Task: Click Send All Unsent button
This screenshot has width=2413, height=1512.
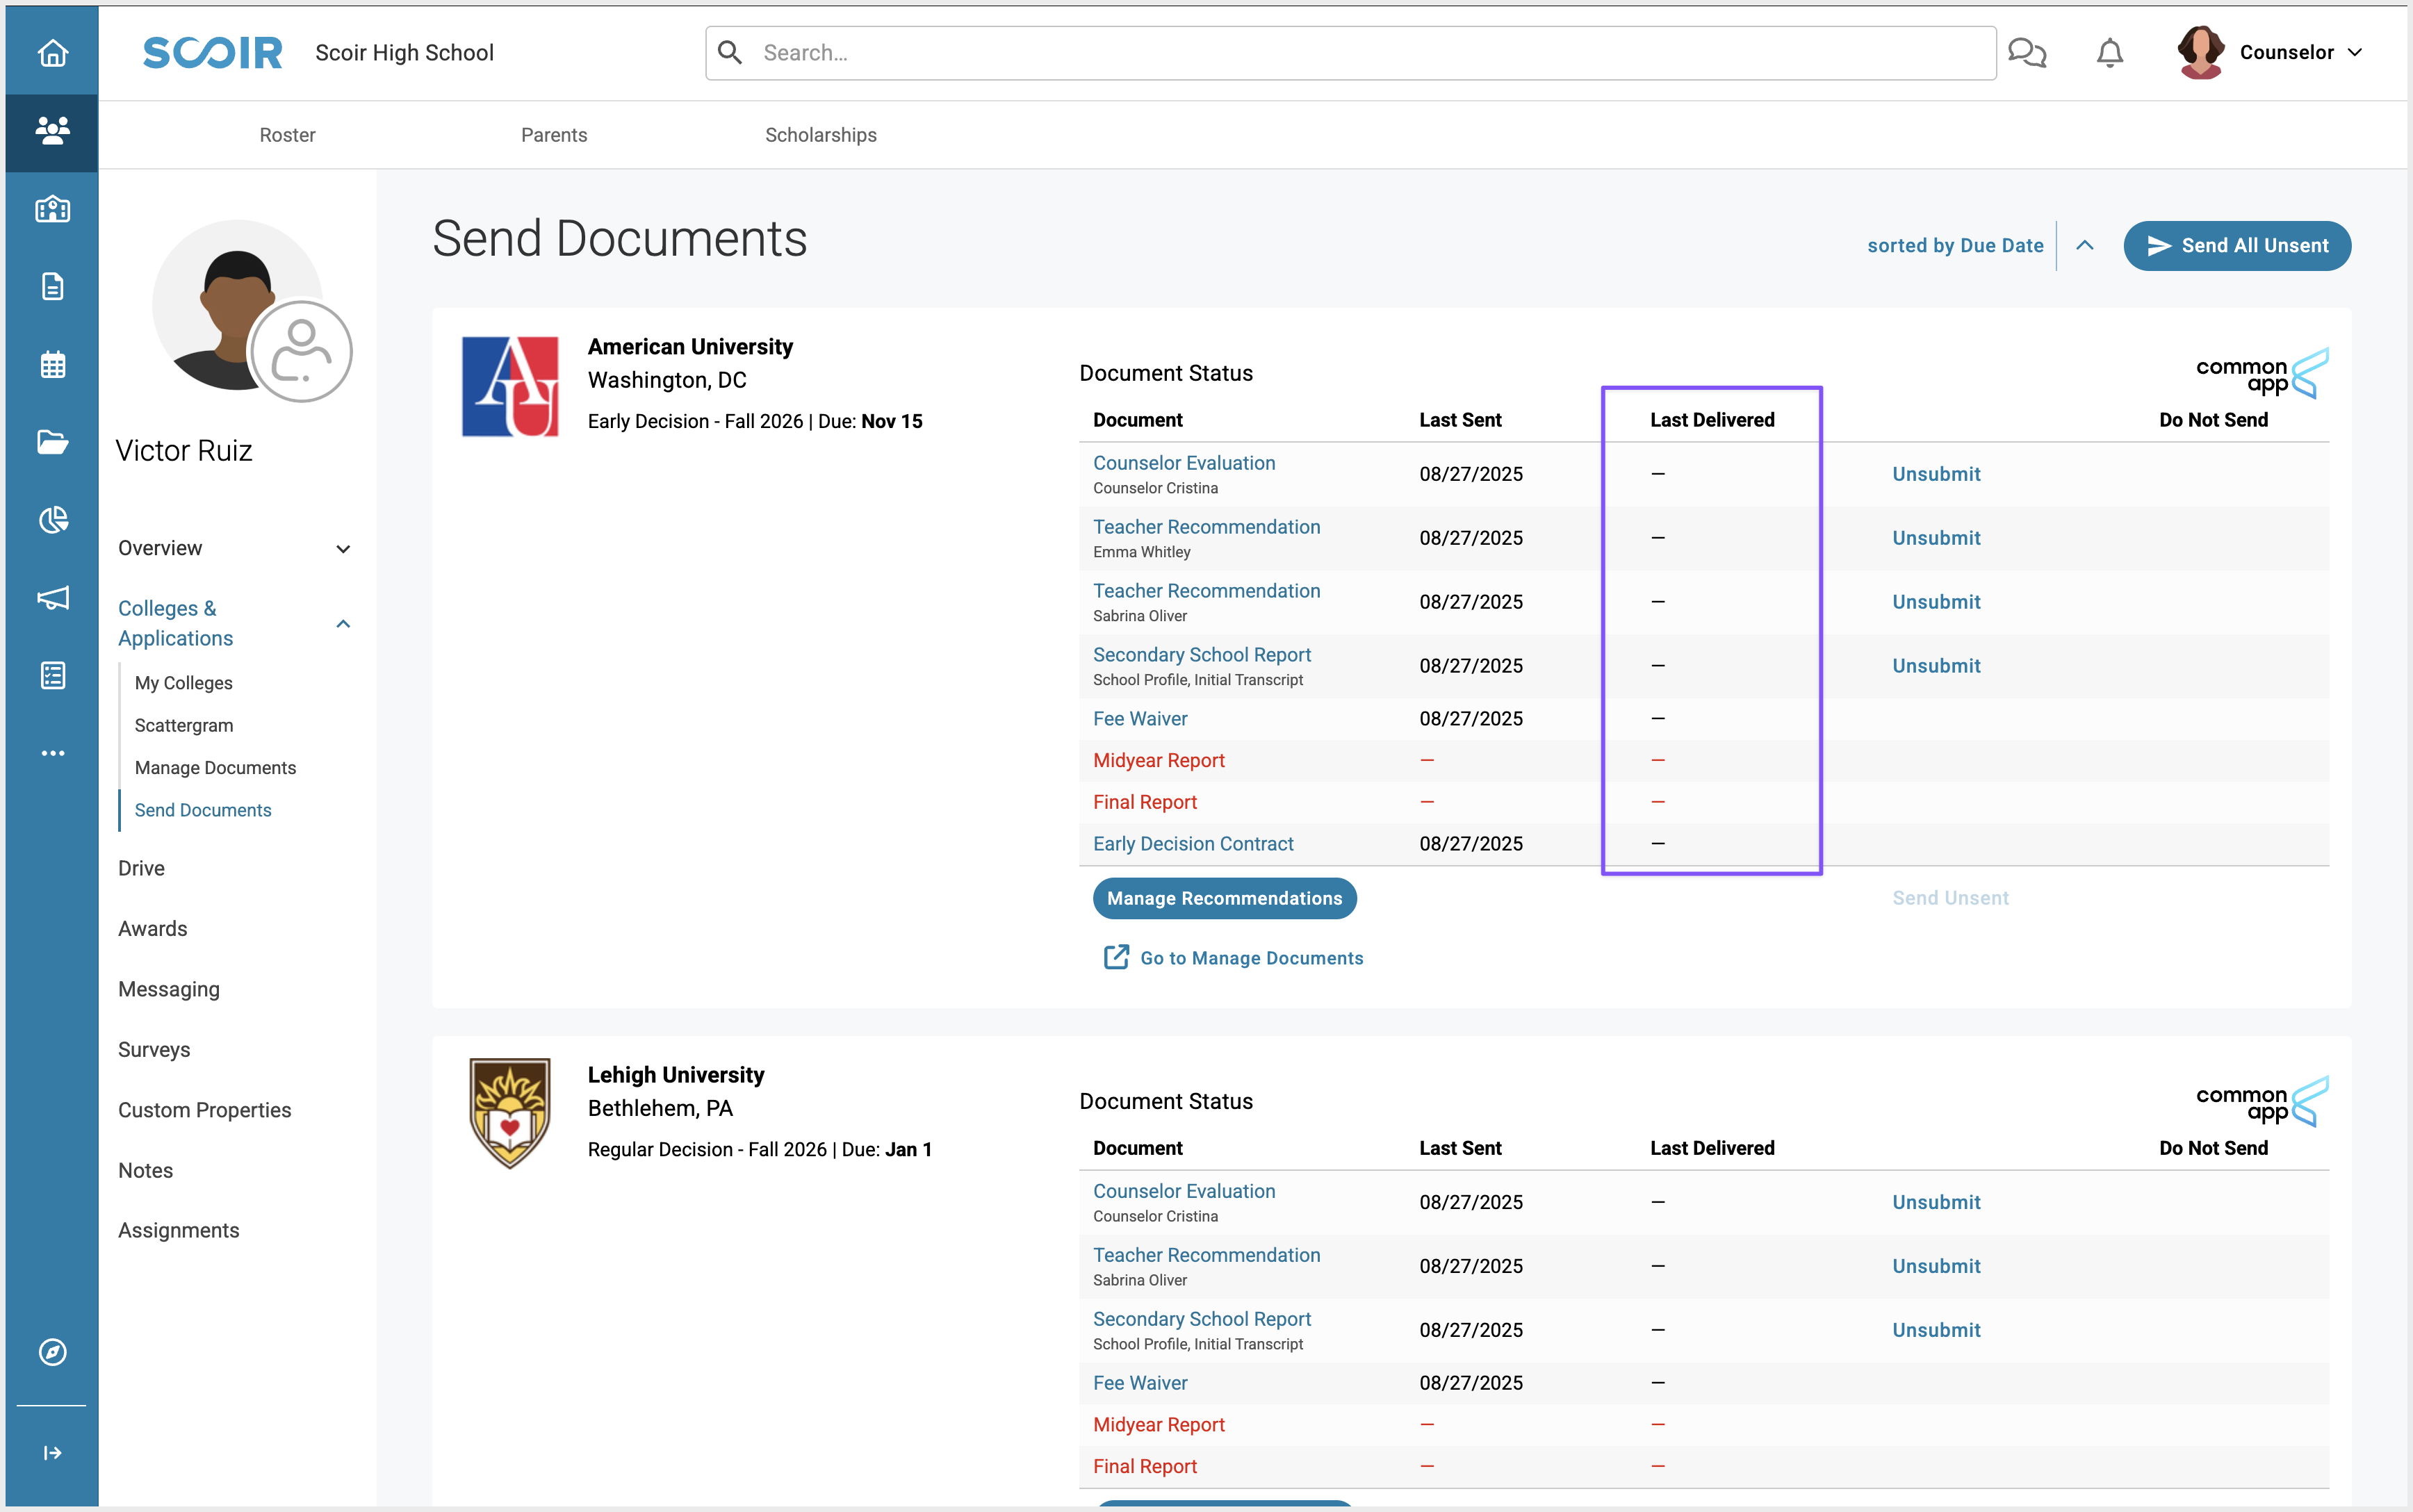Action: pos(2236,245)
